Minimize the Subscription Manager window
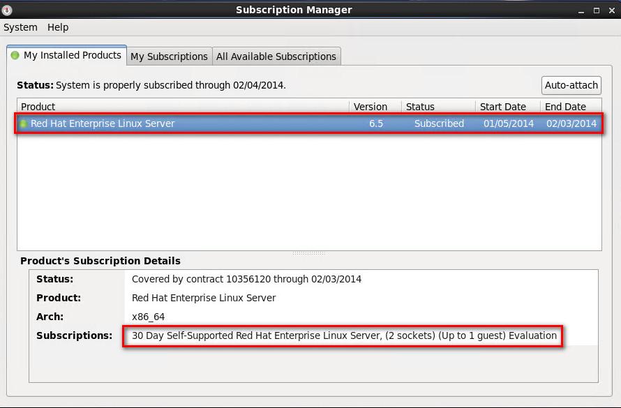This screenshot has height=408, width=621. 581,10
